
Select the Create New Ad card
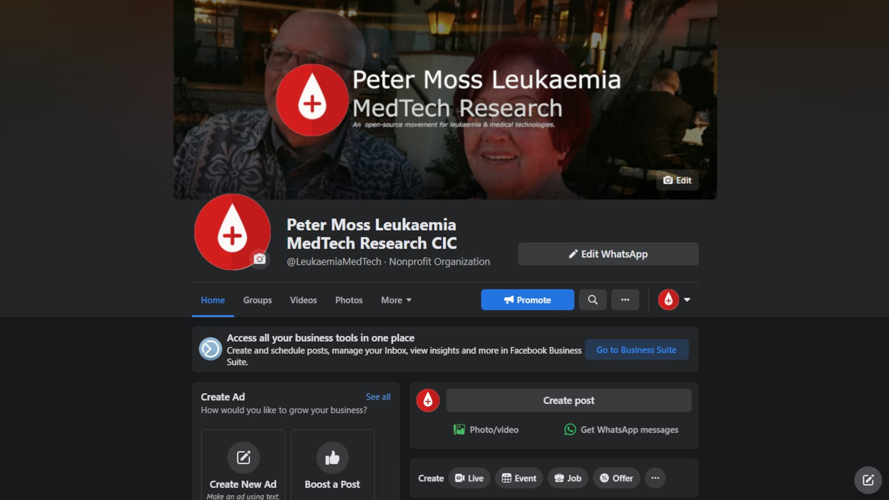point(243,465)
